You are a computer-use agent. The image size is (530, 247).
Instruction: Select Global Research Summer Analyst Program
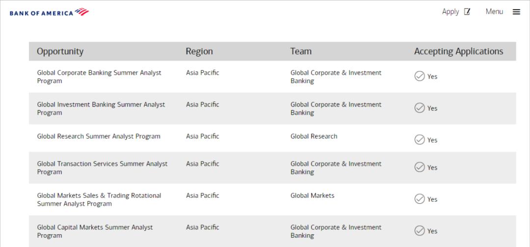[99, 137]
